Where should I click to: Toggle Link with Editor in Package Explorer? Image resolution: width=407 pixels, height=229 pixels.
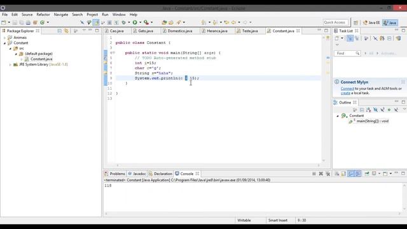point(66,31)
